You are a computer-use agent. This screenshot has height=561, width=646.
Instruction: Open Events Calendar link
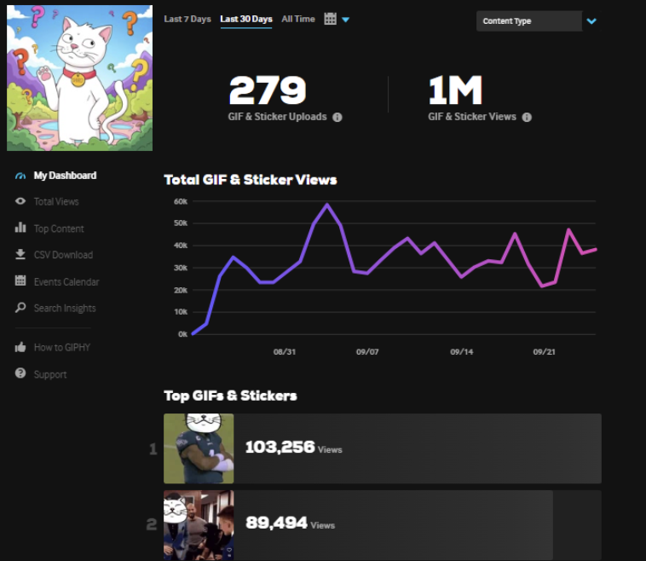(x=66, y=282)
